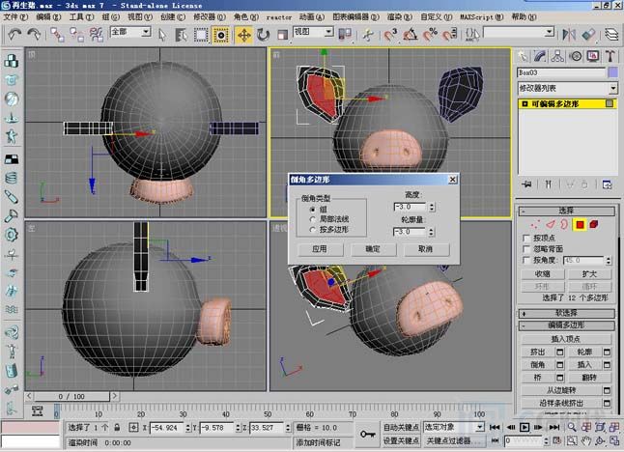Screen dimensions: 624x452
Task: Click the Undo arrow in the toolbar
Action: click(x=14, y=35)
